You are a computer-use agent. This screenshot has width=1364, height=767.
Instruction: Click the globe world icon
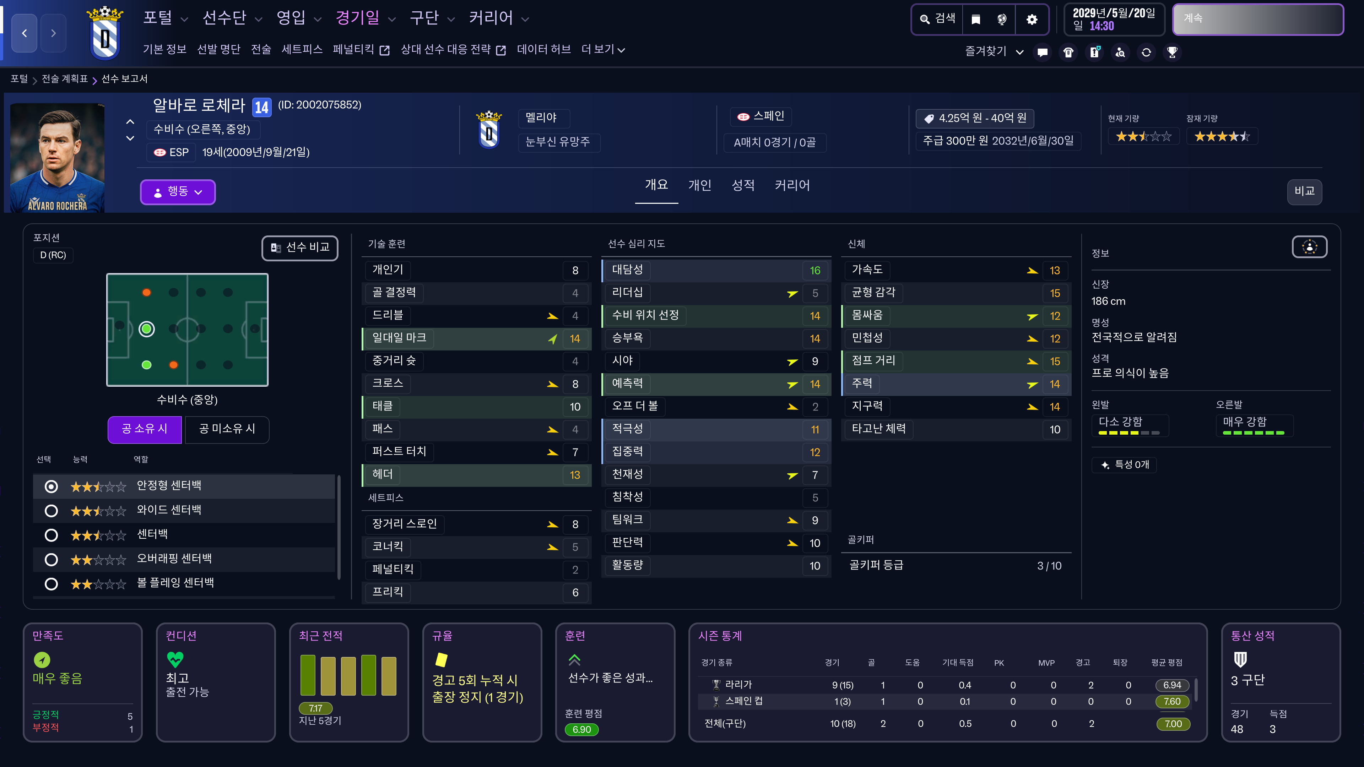click(1001, 20)
